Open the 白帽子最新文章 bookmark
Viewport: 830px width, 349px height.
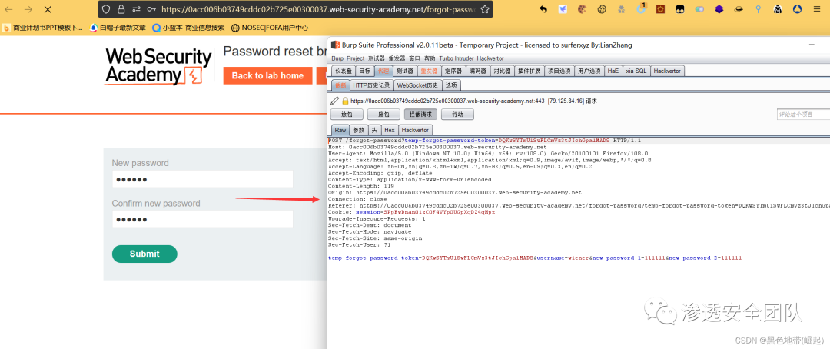(x=118, y=28)
